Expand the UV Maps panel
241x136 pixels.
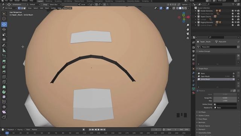(202, 112)
